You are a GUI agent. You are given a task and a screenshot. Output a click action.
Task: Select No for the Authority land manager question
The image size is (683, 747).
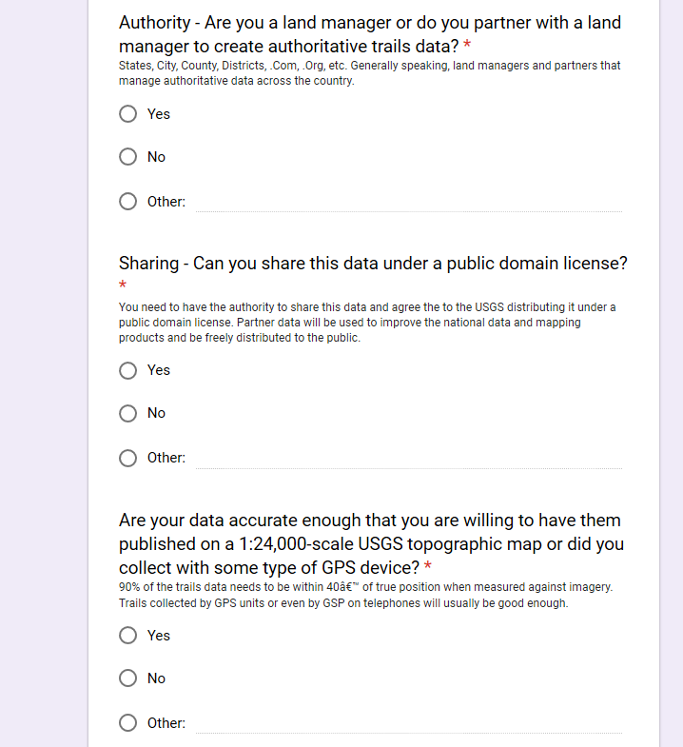point(128,157)
